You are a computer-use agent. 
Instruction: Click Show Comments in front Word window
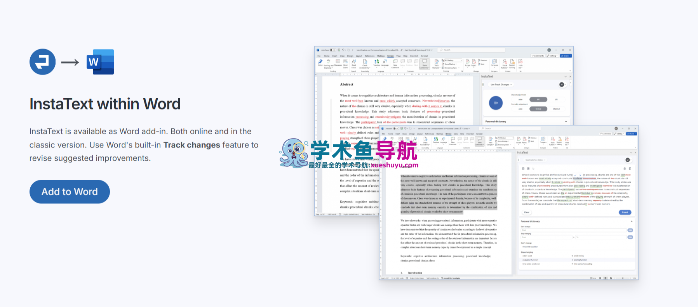point(480,140)
